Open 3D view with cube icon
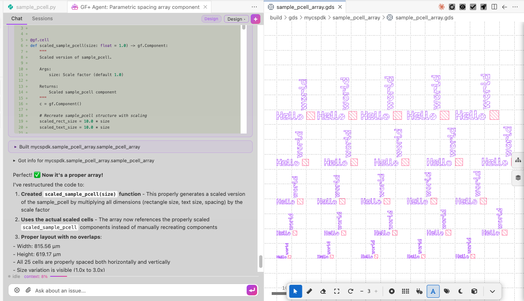 coord(474,291)
